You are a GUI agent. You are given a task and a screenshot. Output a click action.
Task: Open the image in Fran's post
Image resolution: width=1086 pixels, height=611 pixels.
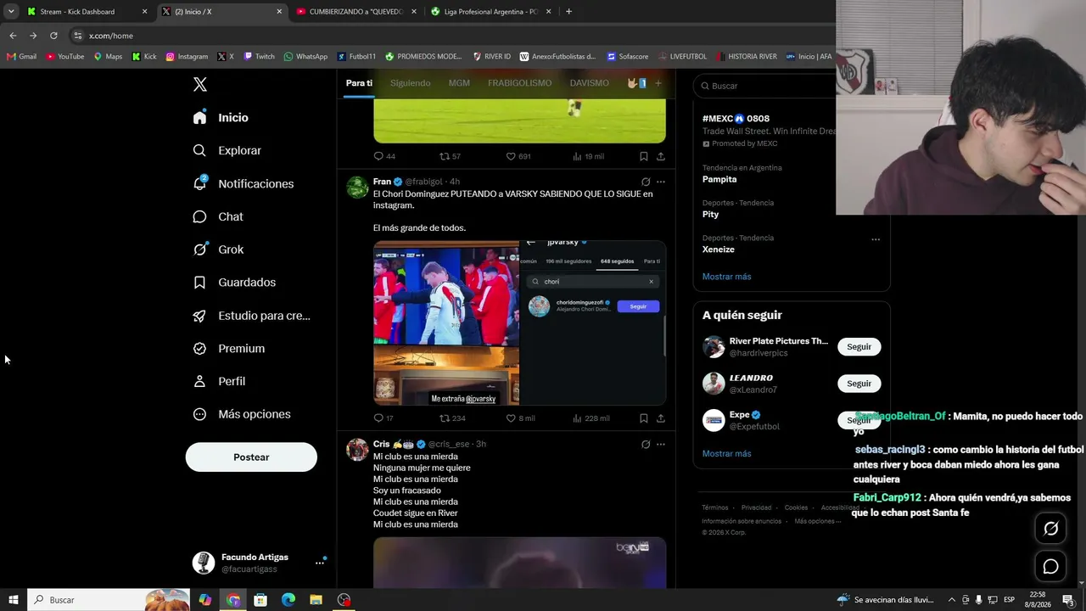coord(519,323)
